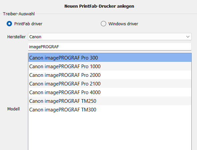
Task: Select Canon imagePROGRAF Pro 4000
Action: pos(110,92)
